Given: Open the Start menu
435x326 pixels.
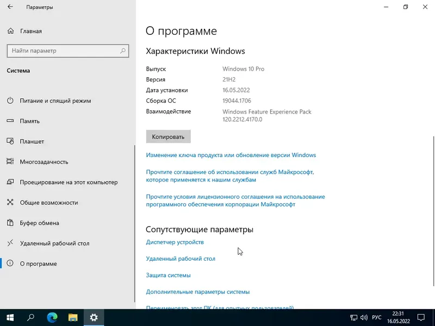Looking at the screenshot, I should click(11, 318).
